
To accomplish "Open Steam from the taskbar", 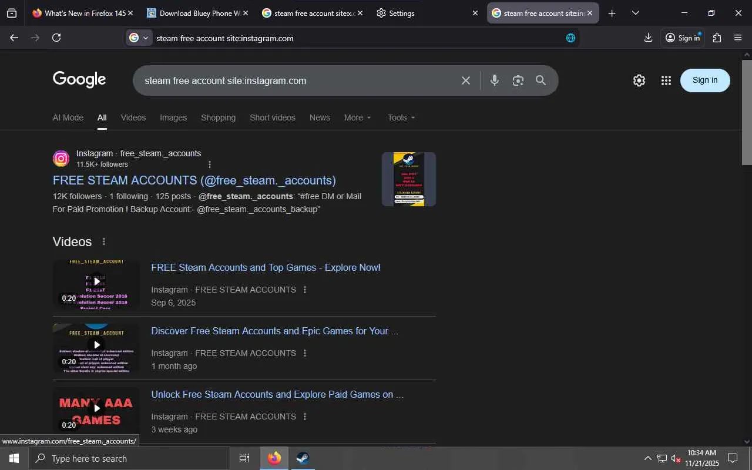I will tap(303, 458).
